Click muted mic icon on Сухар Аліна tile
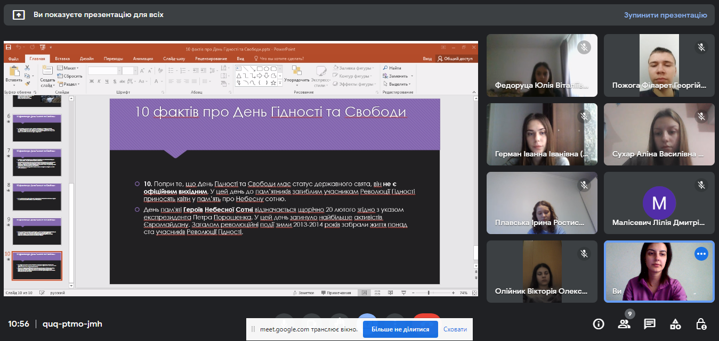The height and width of the screenshot is (341, 719). 701,116
